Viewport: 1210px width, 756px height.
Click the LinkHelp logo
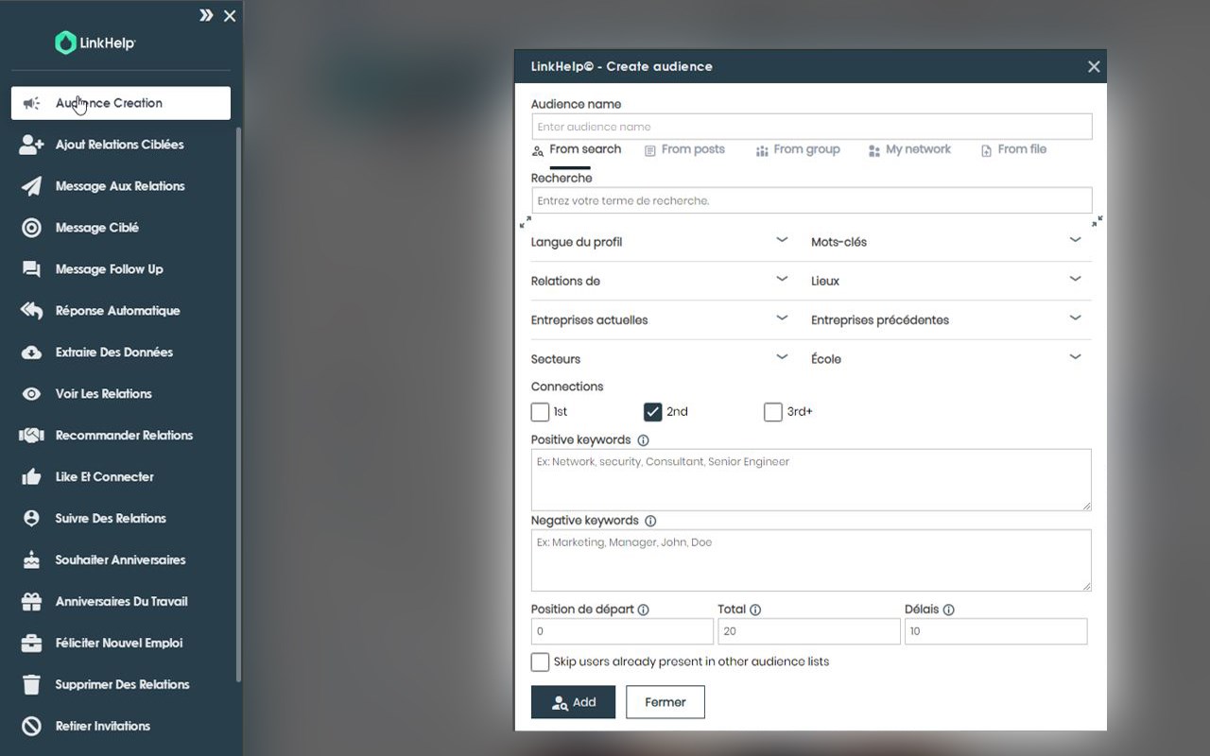pos(95,43)
